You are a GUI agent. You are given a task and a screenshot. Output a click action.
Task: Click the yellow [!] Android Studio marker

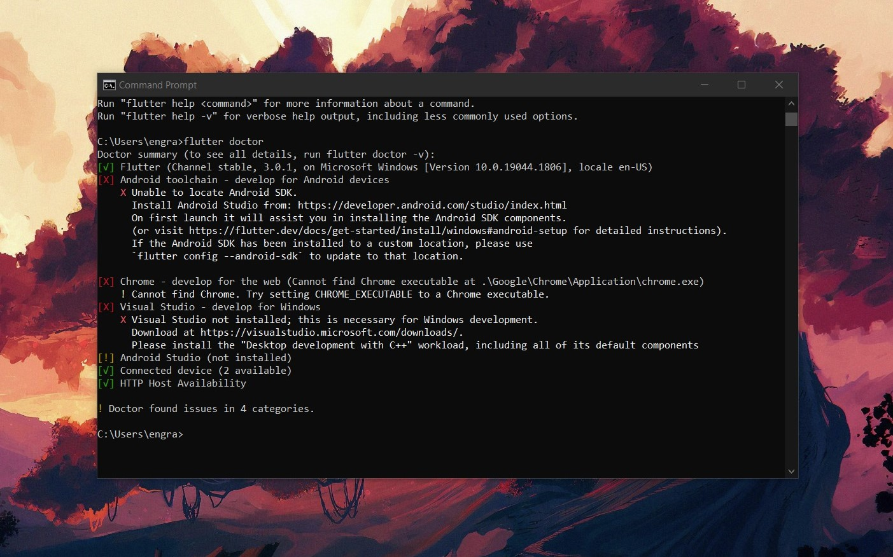pyautogui.click(x=106, y=357)
